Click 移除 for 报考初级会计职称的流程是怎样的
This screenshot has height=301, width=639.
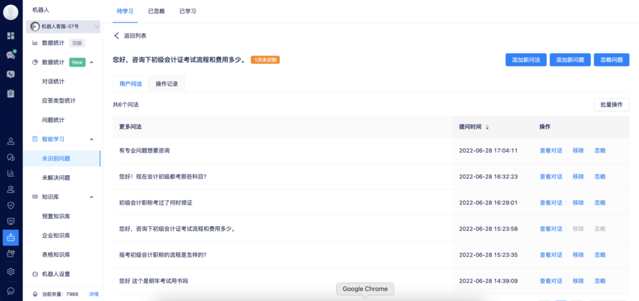point(578,255)
